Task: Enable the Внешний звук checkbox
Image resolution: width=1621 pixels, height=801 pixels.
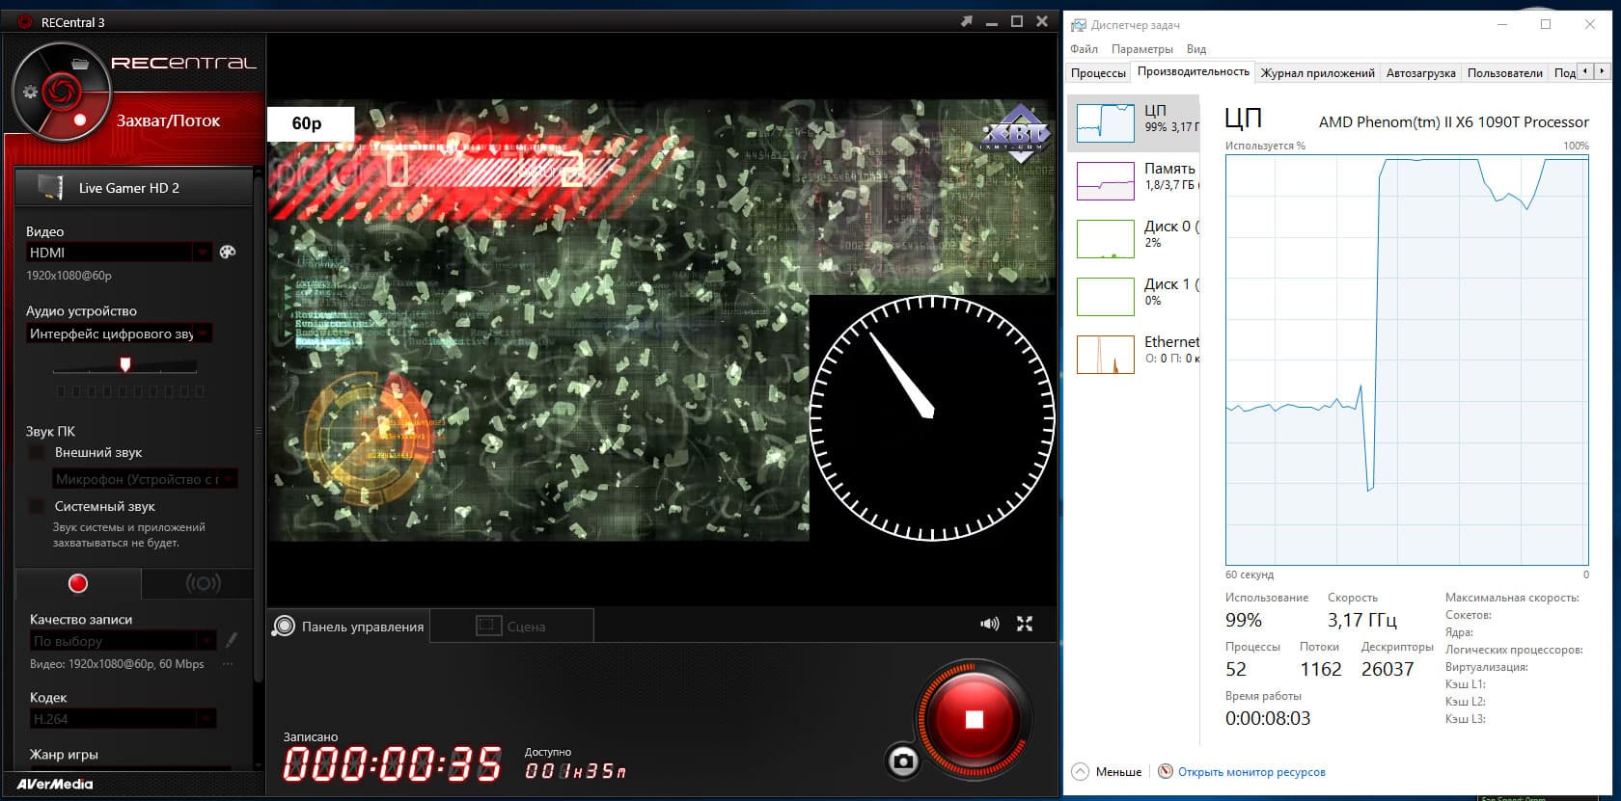Action: (x=37, y=452)
